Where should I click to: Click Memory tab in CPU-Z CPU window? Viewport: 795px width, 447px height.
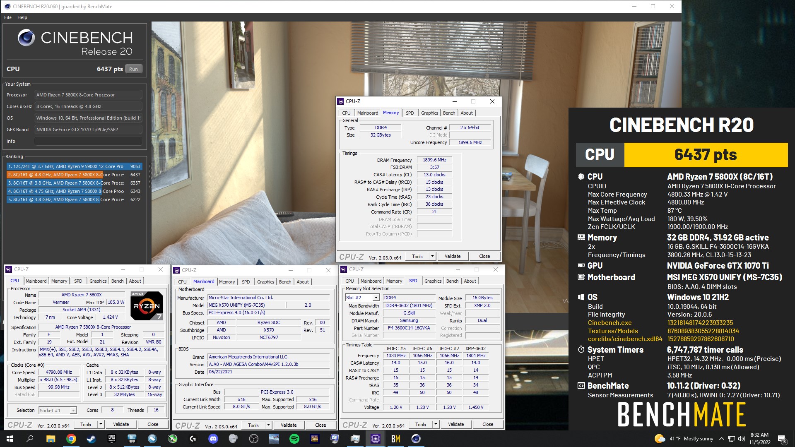tap(59, 281)
